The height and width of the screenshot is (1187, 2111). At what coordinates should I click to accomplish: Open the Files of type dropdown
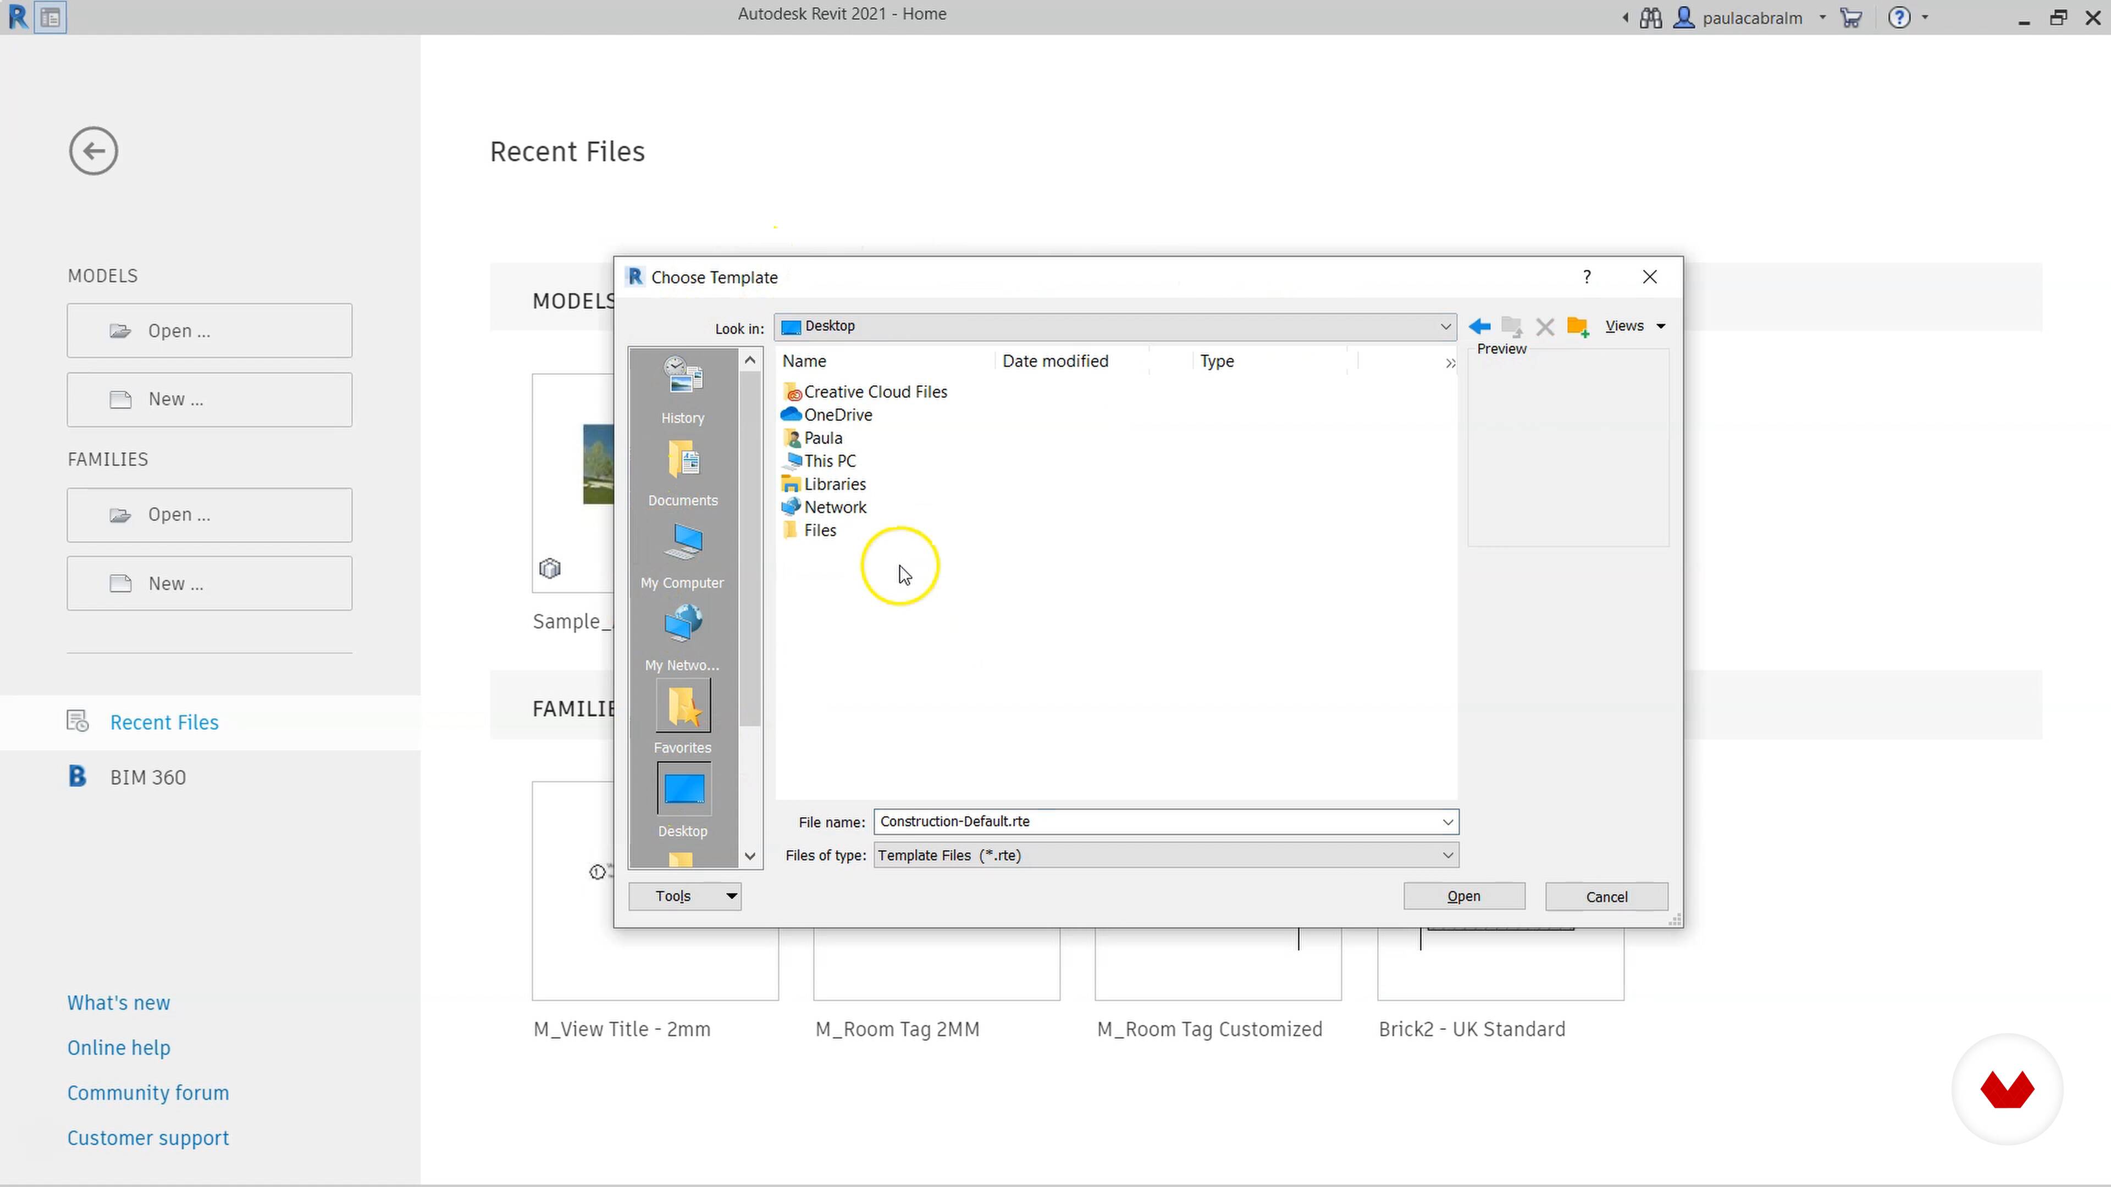click(1166, 855)
